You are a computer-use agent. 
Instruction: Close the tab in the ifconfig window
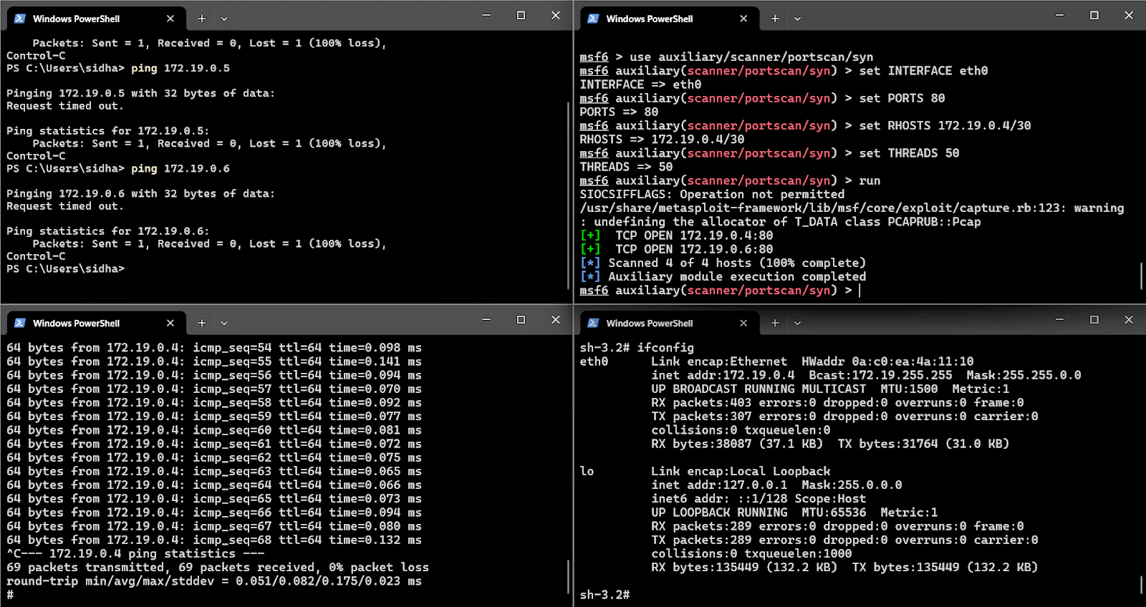[x=743, y=323]
